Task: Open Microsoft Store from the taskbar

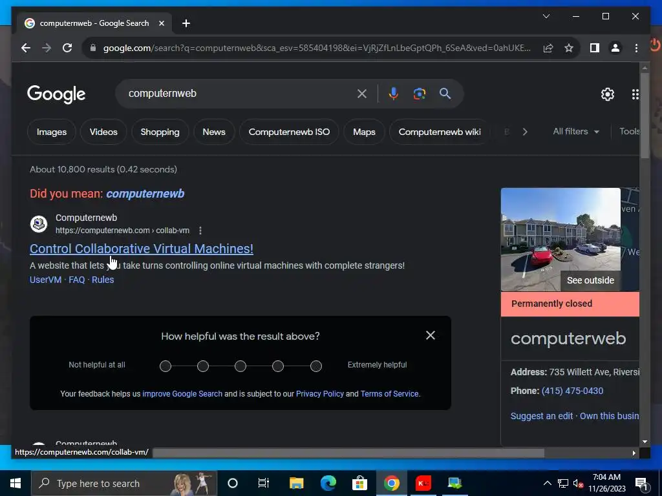Action: pyautogui.click(x=359, y=483)
